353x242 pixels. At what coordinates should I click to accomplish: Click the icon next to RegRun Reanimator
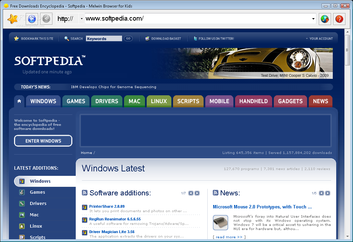tap(85, 220)
